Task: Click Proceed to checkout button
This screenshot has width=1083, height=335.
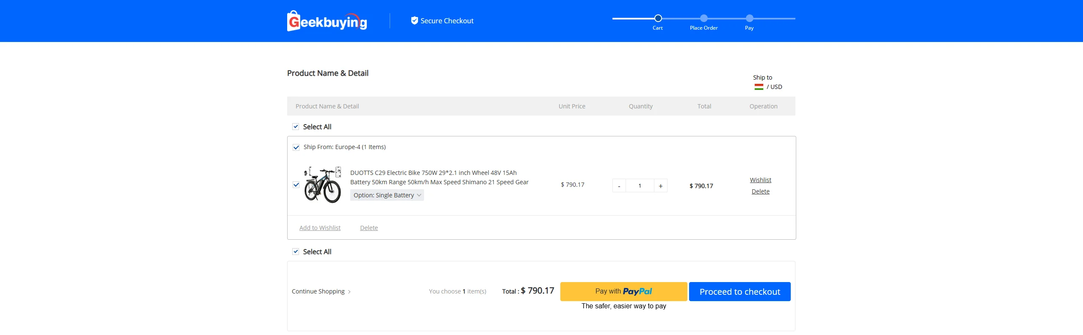Action: 740,292
